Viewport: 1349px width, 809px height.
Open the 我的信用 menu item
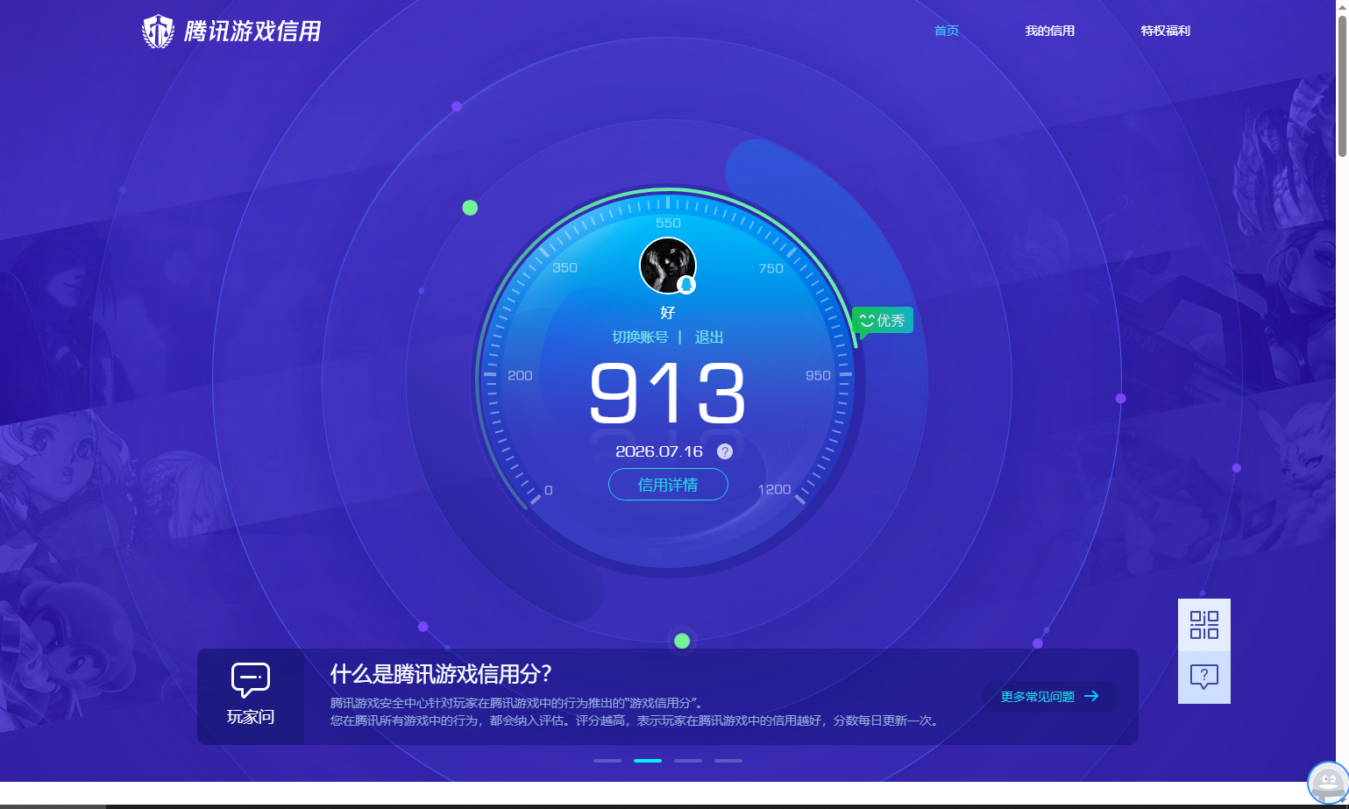point(1050,31)
